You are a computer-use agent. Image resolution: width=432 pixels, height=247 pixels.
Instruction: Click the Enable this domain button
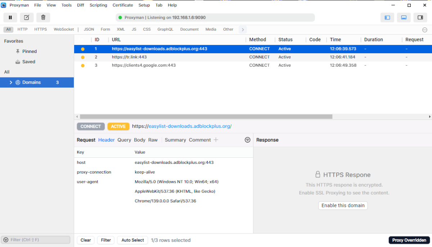[x=343, y=206]
